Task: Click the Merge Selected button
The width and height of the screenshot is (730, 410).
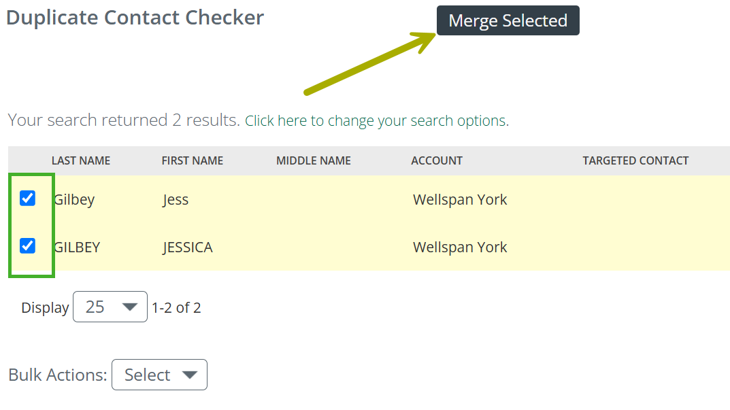Action: click(508, 20)
